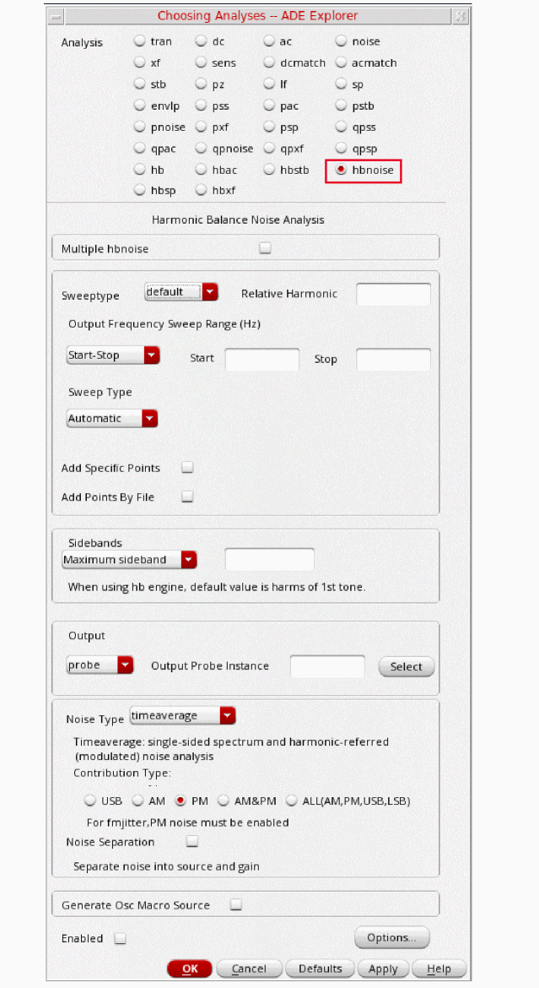The image size is (539, 988).
Task: Select AM contribution type
Action: (x=137, y=801)
